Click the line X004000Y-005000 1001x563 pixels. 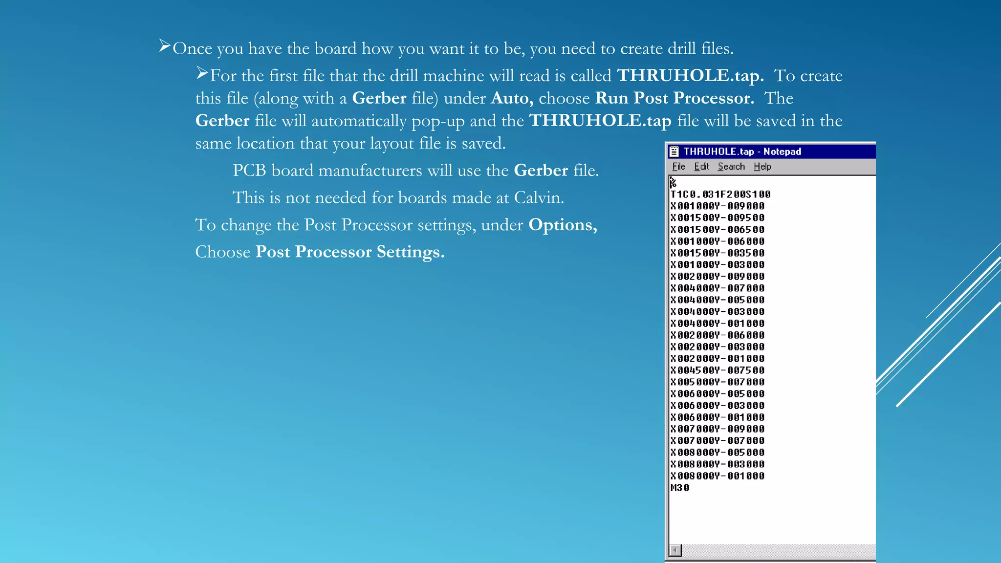click(x=718, y=300)
